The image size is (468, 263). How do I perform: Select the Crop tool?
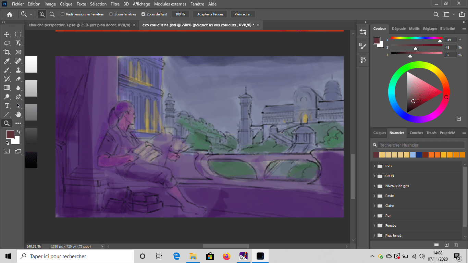(7, 52)
